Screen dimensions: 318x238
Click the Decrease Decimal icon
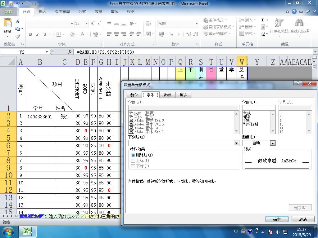click(x=196, y=34)
